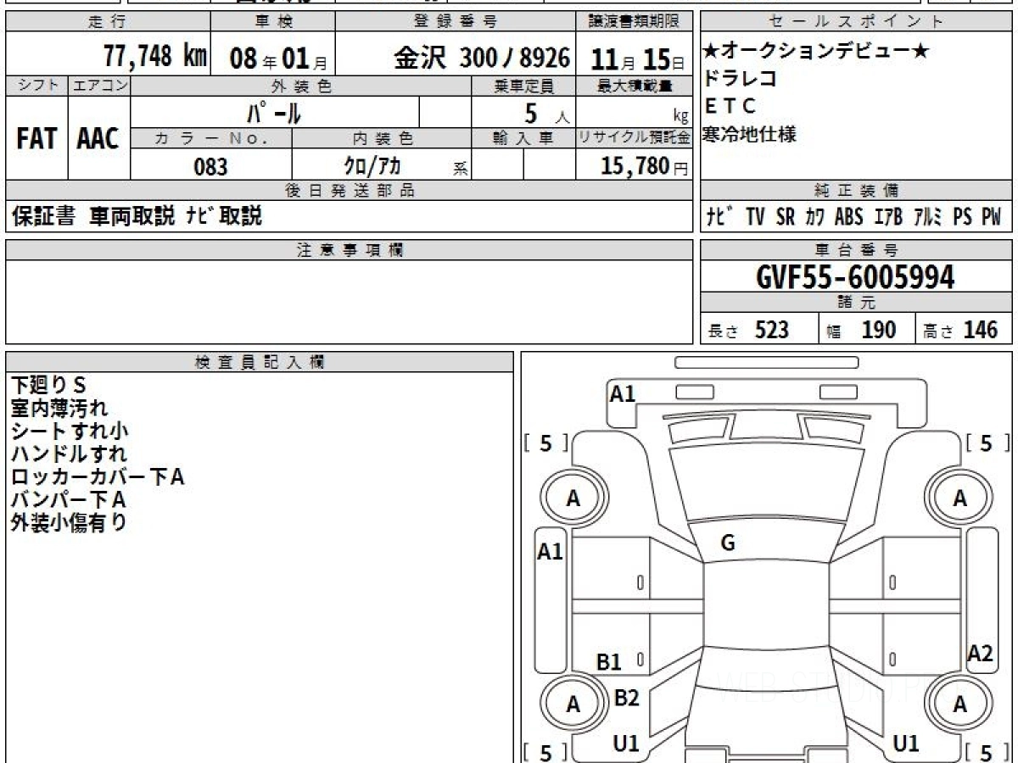Click the top-left tire circle marked A
This screenshot has height=763, width=1018.
click(573, 499)
